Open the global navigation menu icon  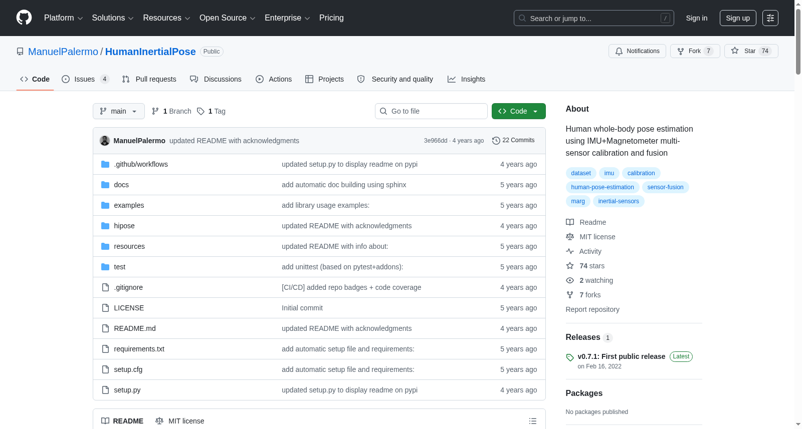pyautogui.click(x=770, y=18)
